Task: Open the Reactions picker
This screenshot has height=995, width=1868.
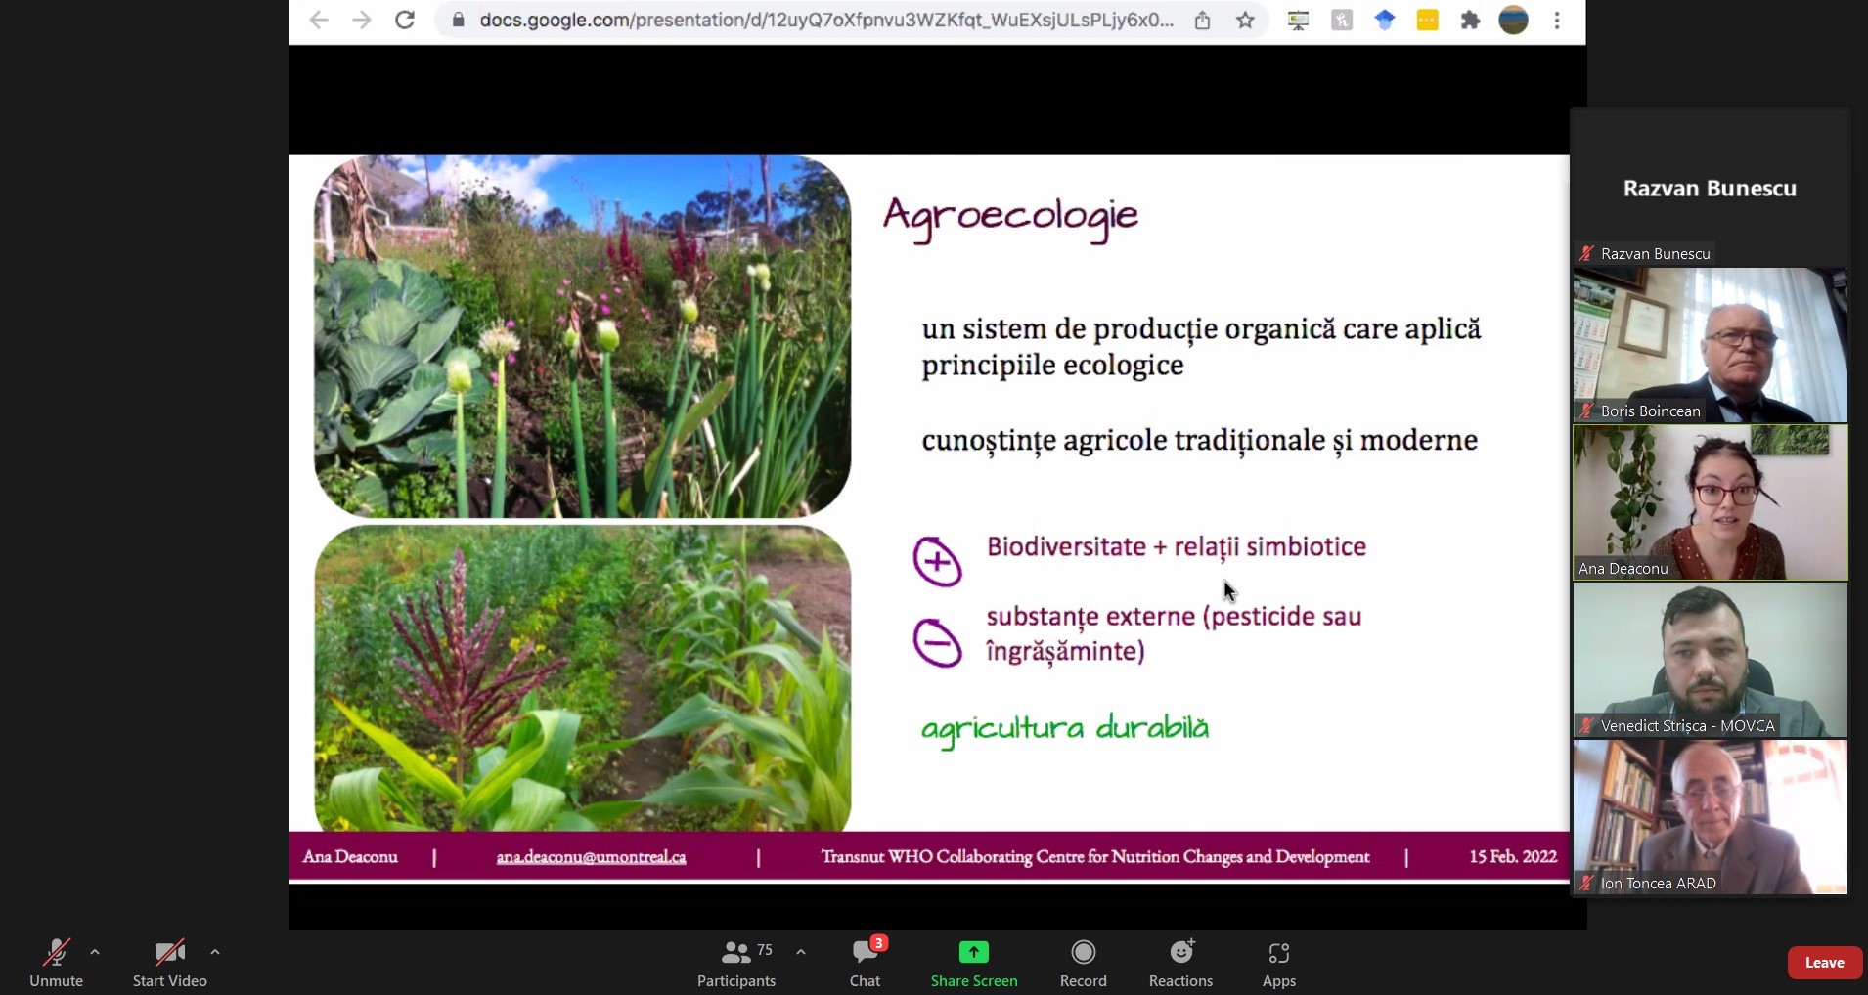Action: coord(1179,962)
